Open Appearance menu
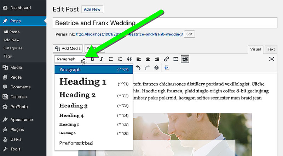283x156 pixels. (x=23, y=120)
